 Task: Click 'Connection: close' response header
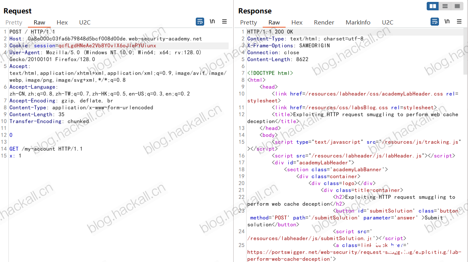pos(273,52)
